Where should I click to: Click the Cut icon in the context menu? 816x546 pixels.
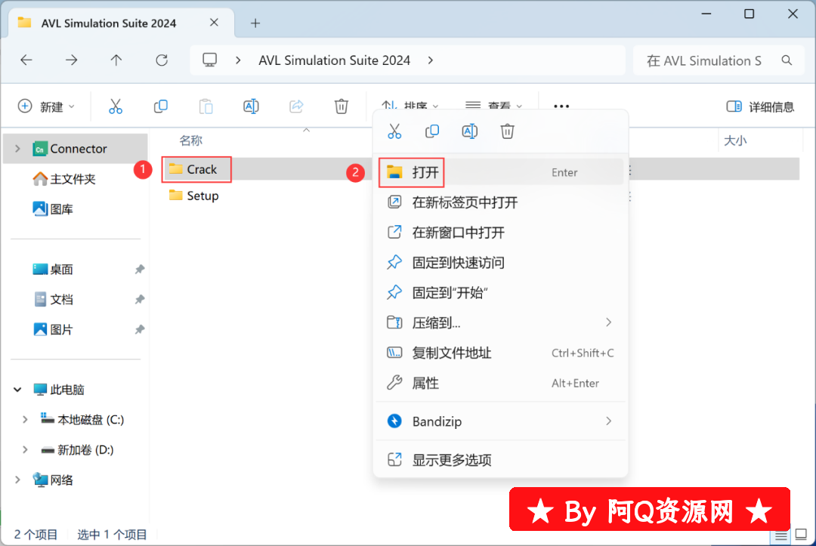click(394, 131)
